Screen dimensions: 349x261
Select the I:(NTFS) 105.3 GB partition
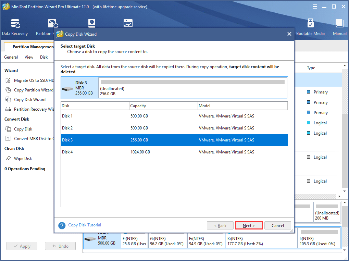click(x=319, y=238)
